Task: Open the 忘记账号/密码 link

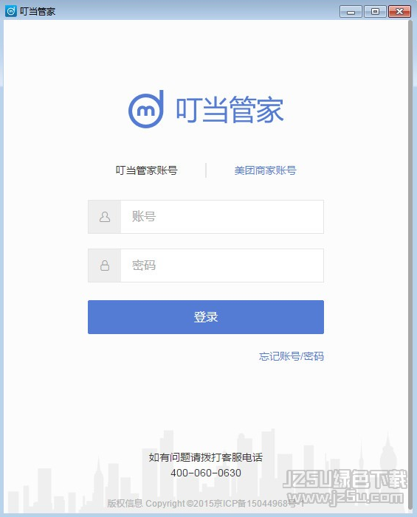Action: pos(292,356)
